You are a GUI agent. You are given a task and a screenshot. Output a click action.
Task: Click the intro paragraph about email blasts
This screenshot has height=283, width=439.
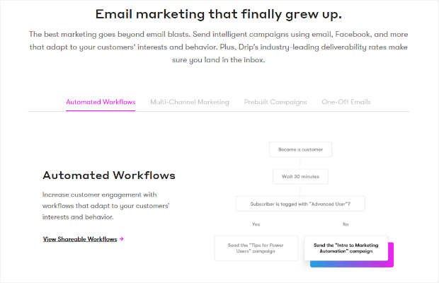pyautogui.click(x=218, y=47)
